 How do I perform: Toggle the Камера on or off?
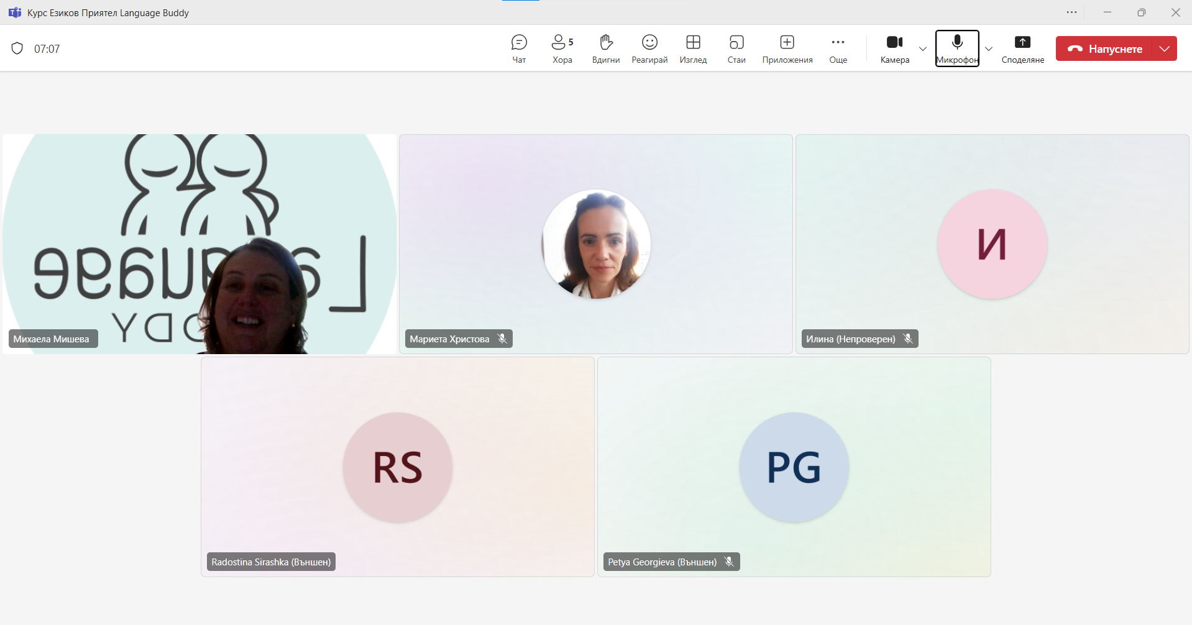click(x=895, y=48)
